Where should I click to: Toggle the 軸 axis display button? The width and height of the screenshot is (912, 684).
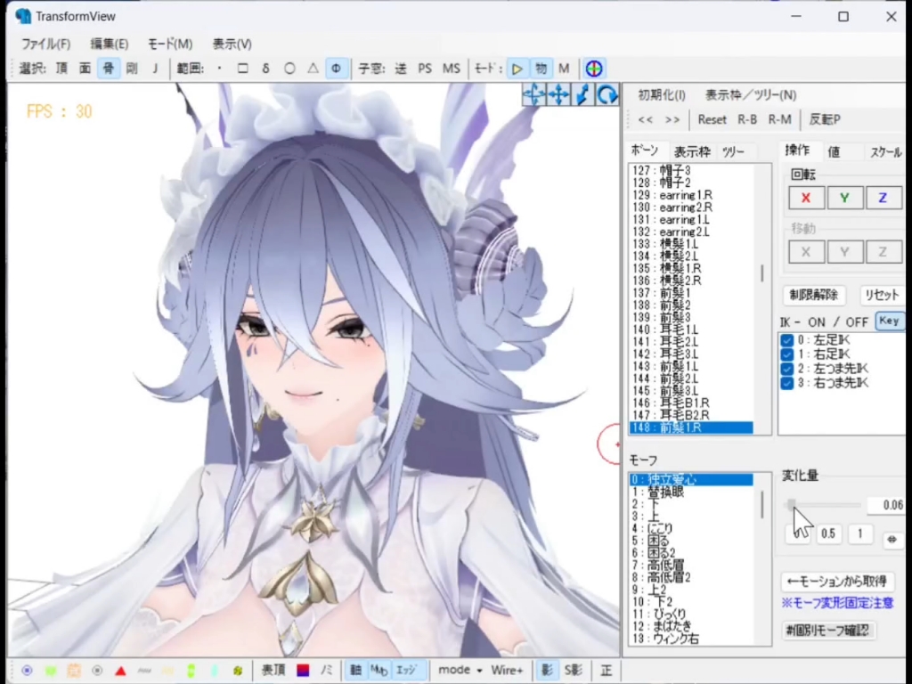[x=355, y=671]
